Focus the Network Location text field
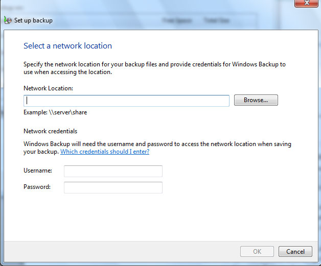 pyautogui.click(x=126, y=101)
